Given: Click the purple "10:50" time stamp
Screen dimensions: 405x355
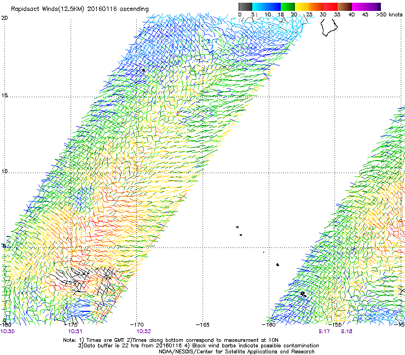Looking at the screenshot, I should click(7, 332).
